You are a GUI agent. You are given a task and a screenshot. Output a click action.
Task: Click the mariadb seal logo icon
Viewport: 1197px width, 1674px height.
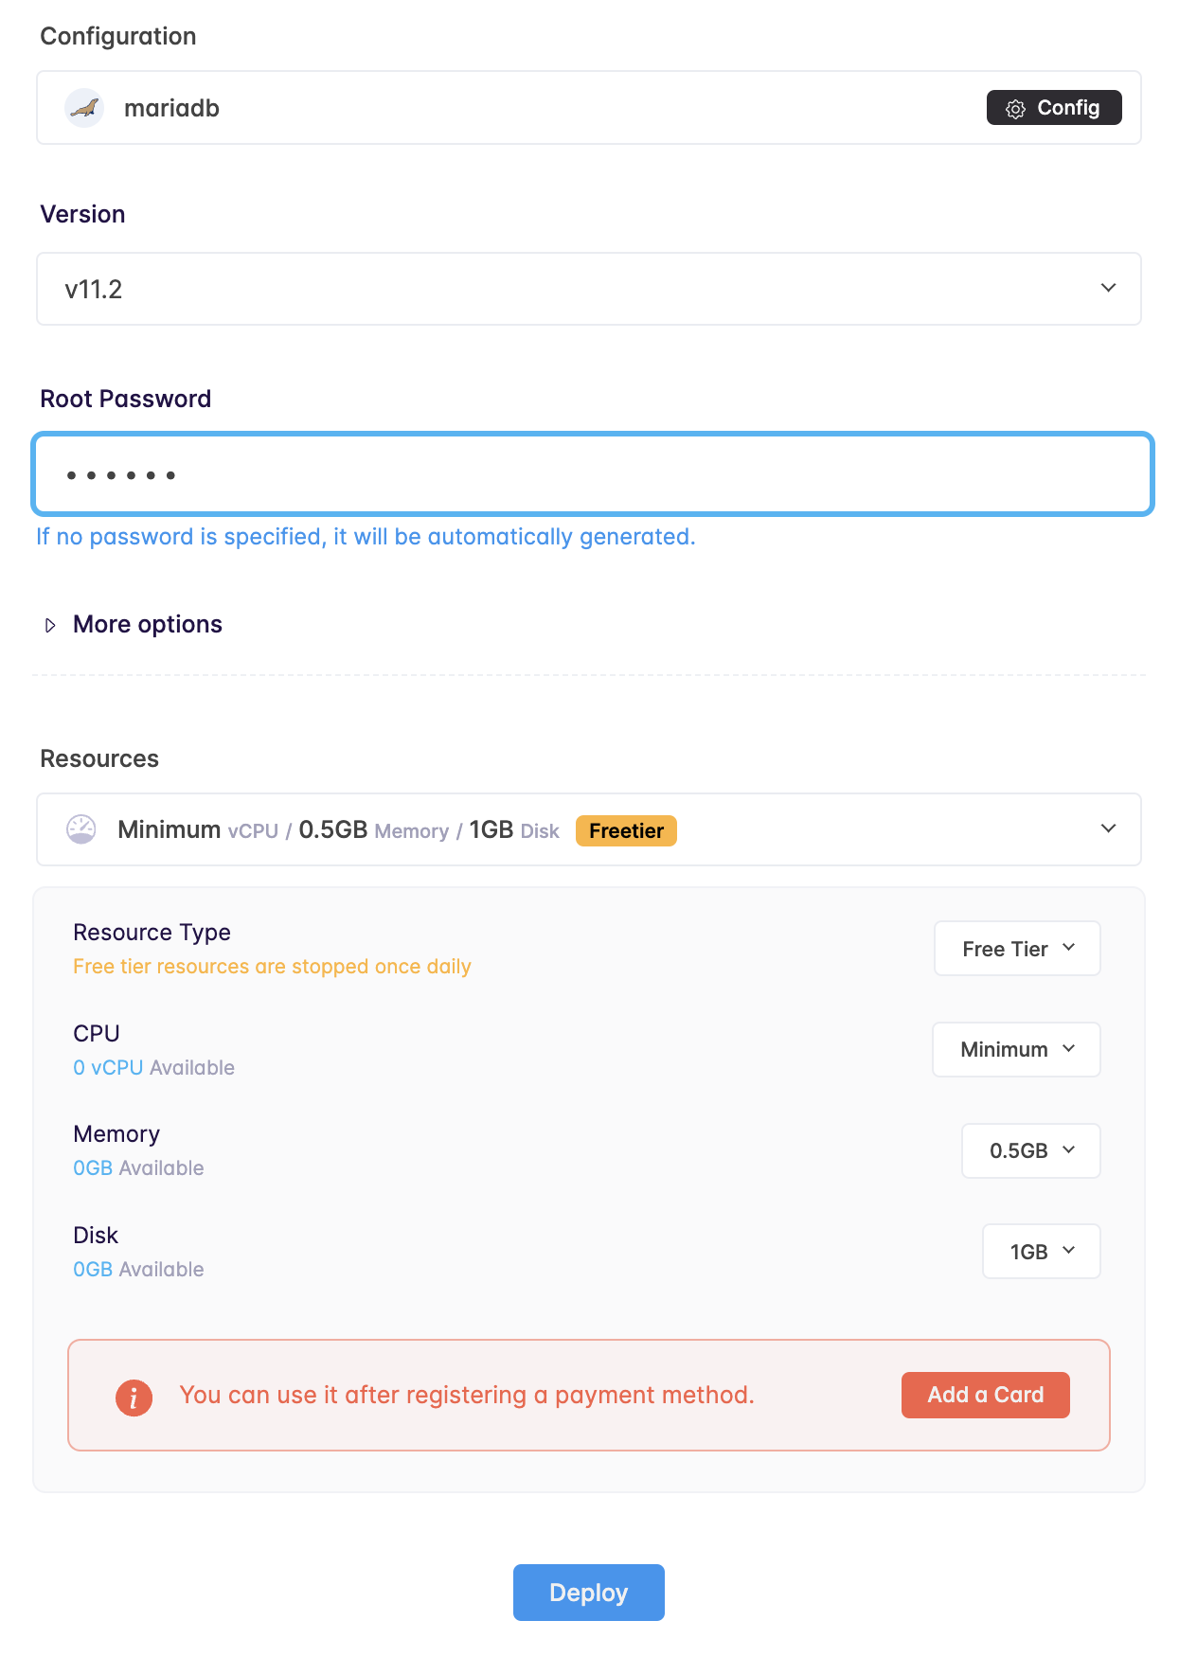pos(84,108)
